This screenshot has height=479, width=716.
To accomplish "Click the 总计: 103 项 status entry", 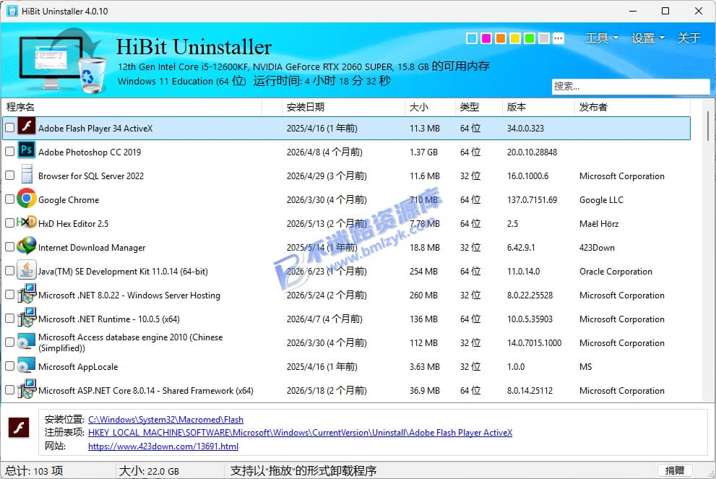I will pos(34,471).
